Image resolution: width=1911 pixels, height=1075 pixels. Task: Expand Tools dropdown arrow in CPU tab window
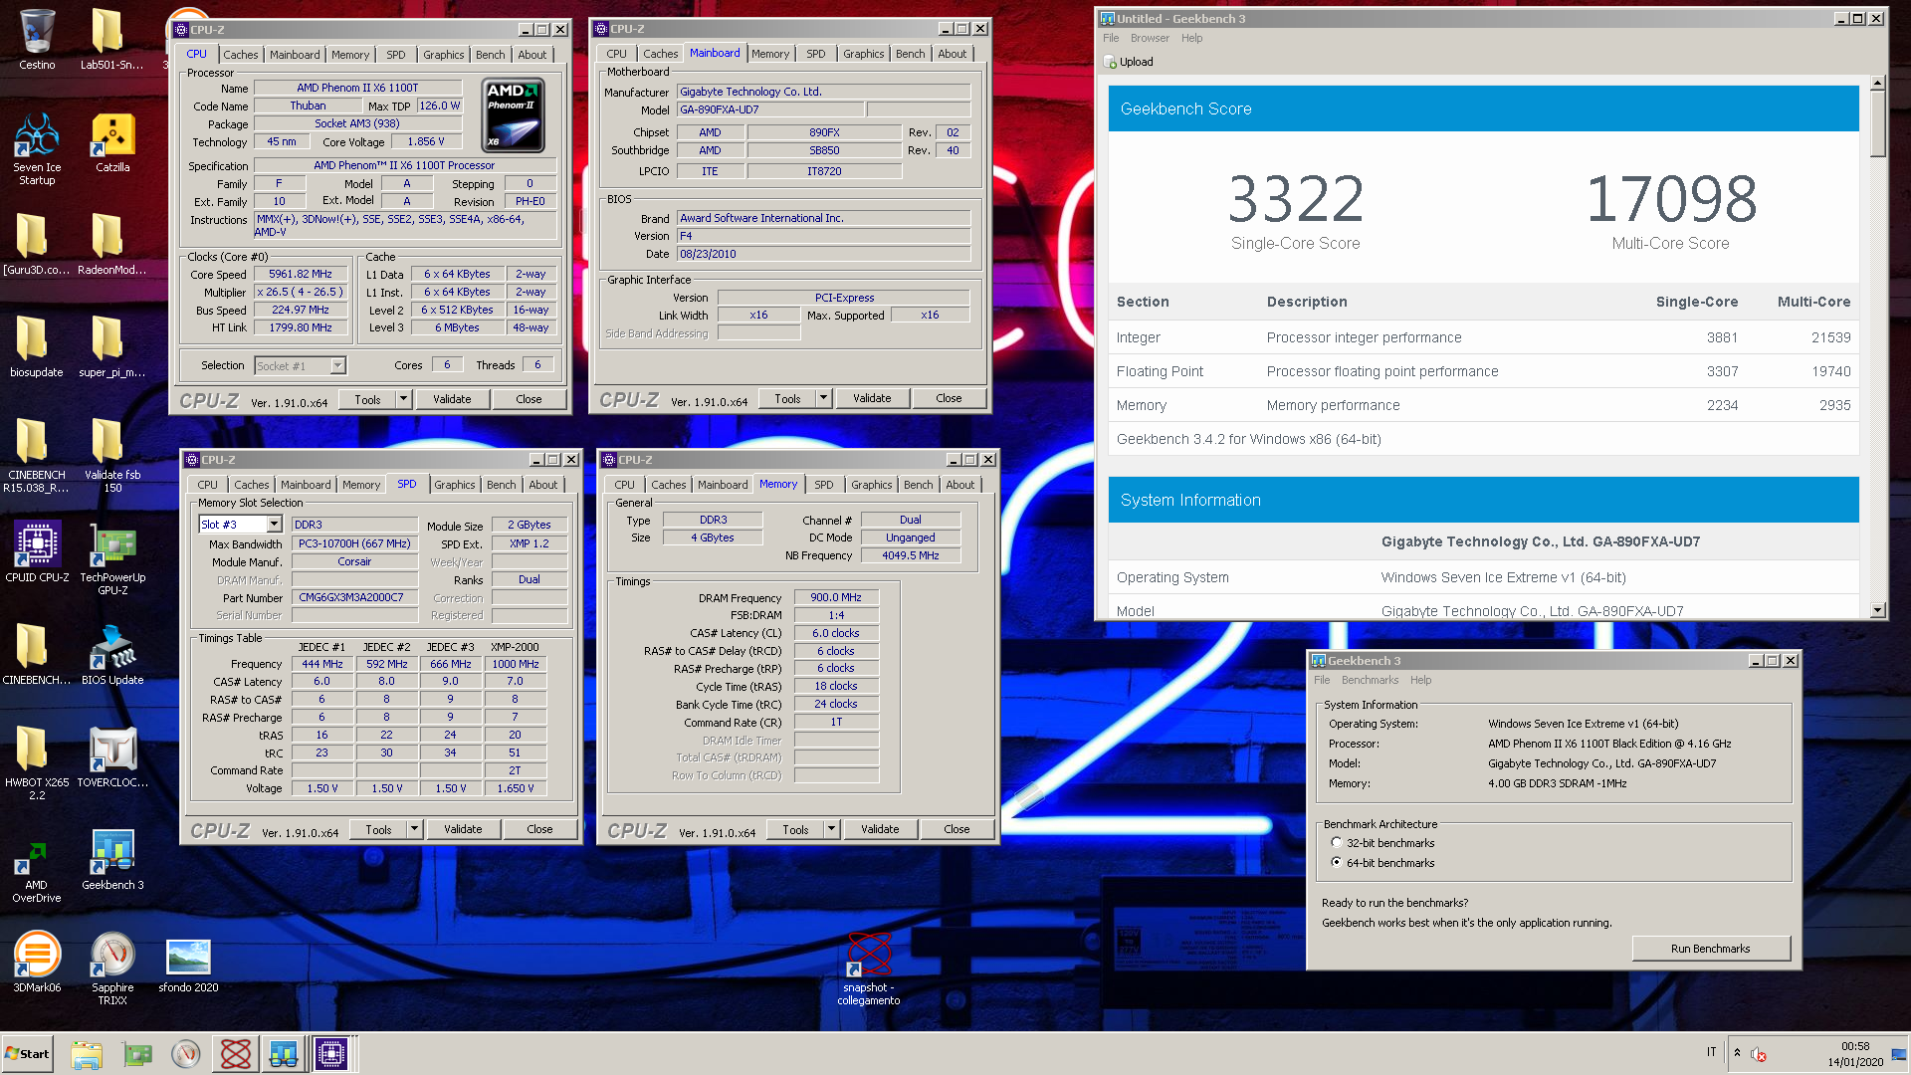click(404, 399)
